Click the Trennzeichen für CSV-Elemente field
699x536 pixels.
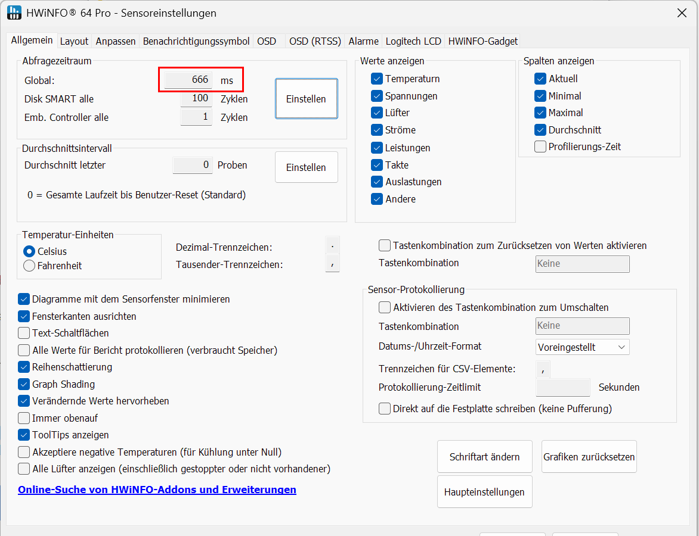[x=543, y=369]
